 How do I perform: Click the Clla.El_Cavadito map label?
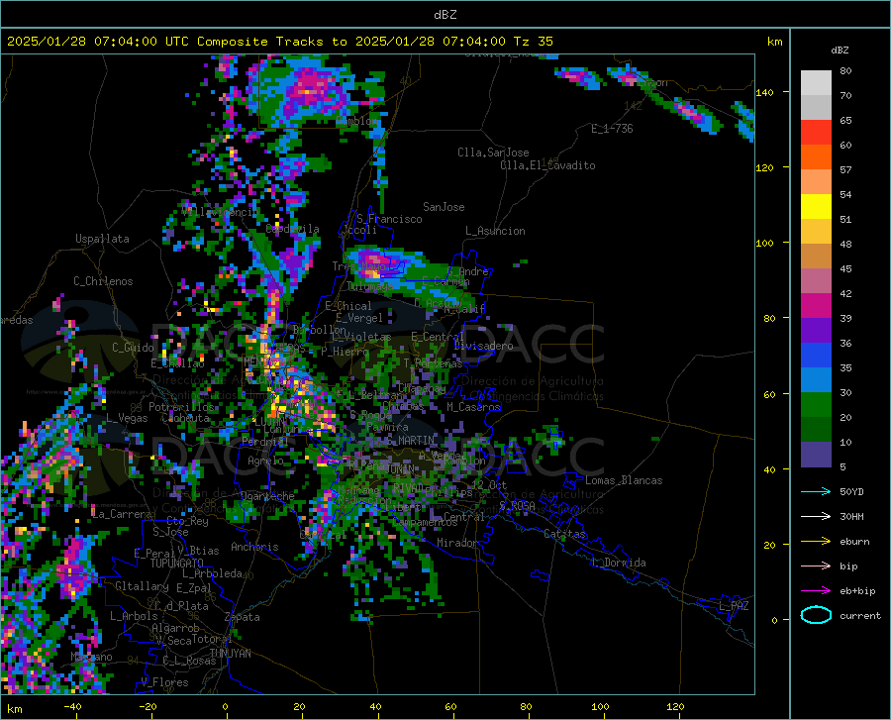point(547,165)
